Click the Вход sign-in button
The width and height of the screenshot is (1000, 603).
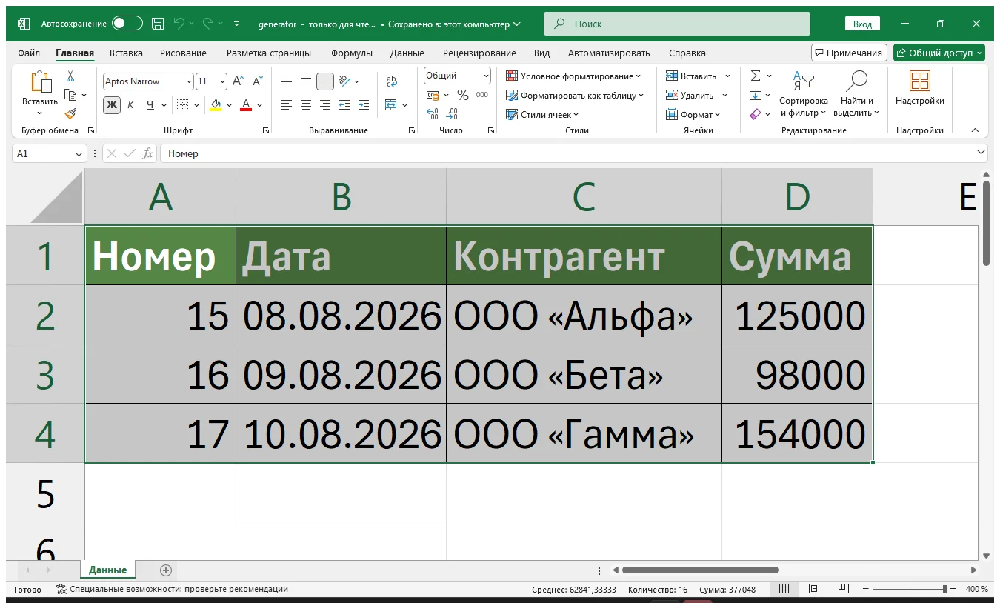point(862,24)
